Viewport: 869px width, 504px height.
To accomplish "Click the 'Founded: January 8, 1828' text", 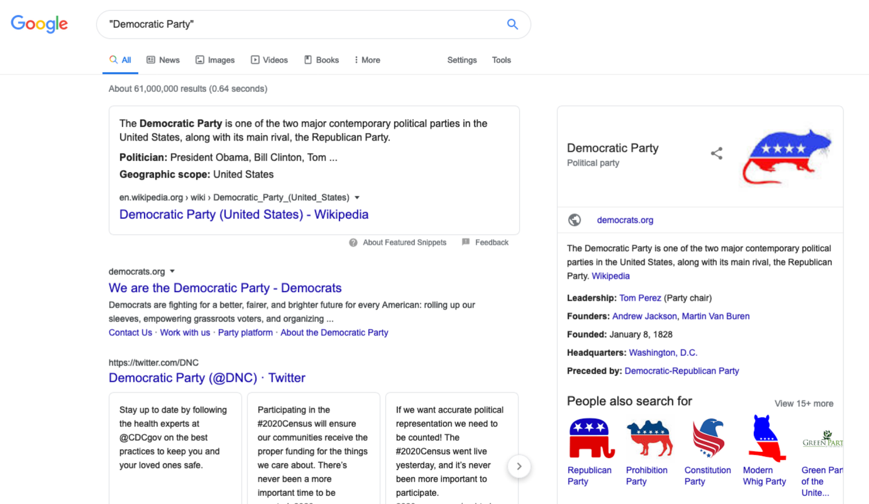I will pyautogui.click(x=620, y=335).
